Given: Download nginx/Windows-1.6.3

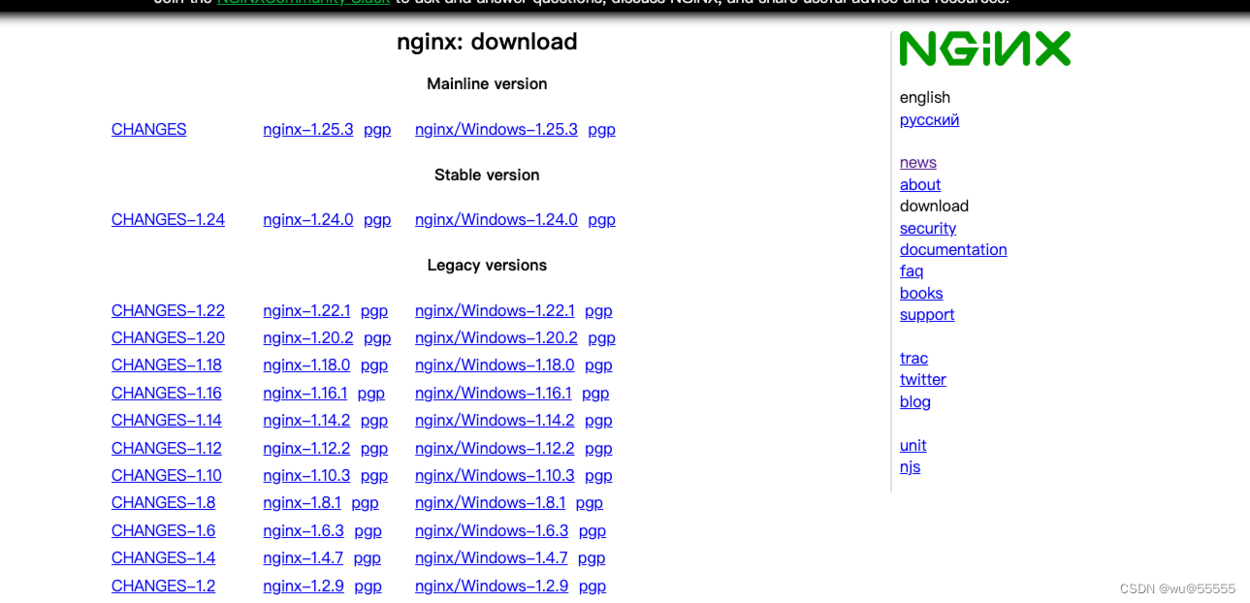Looking at the screenshot, I should pyautogui.click(x=492, y=530).
